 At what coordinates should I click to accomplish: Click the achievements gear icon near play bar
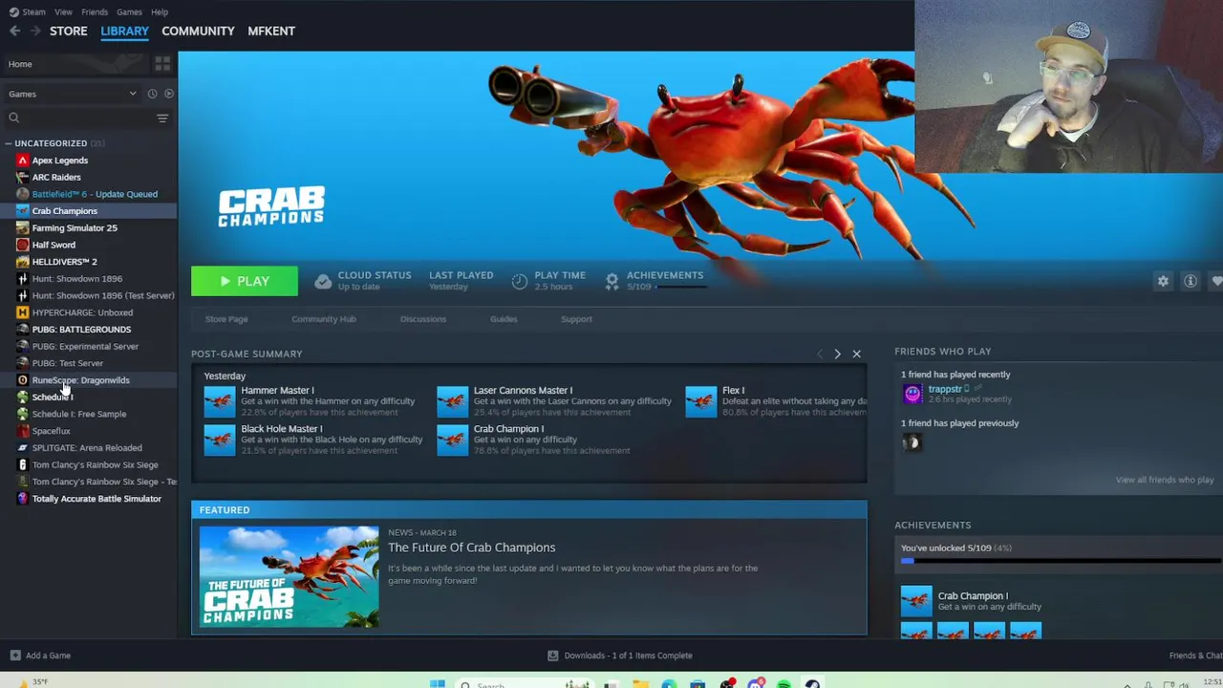(611, 281)
